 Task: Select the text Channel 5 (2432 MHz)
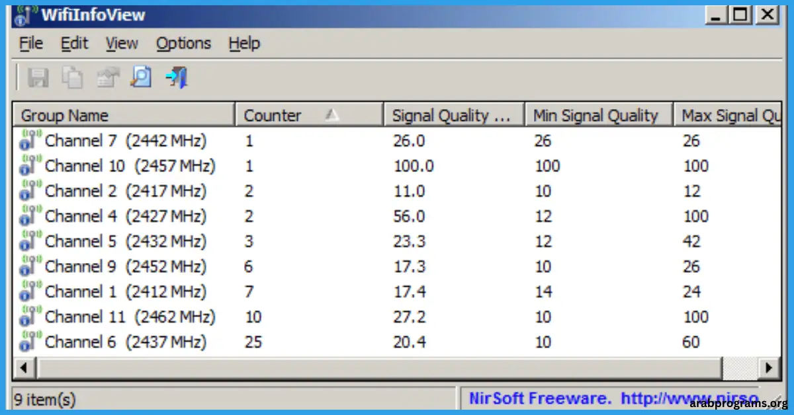(x=126, y=242)
